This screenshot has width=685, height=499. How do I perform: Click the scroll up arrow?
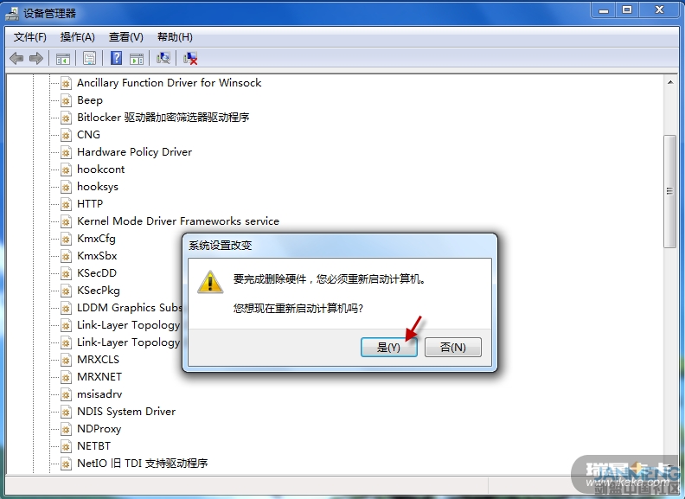(669, 82)
